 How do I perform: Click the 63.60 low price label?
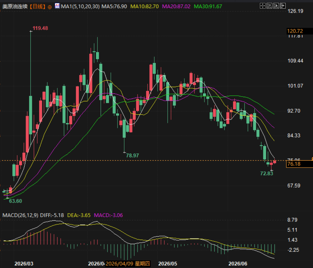(x=16, y=201)
